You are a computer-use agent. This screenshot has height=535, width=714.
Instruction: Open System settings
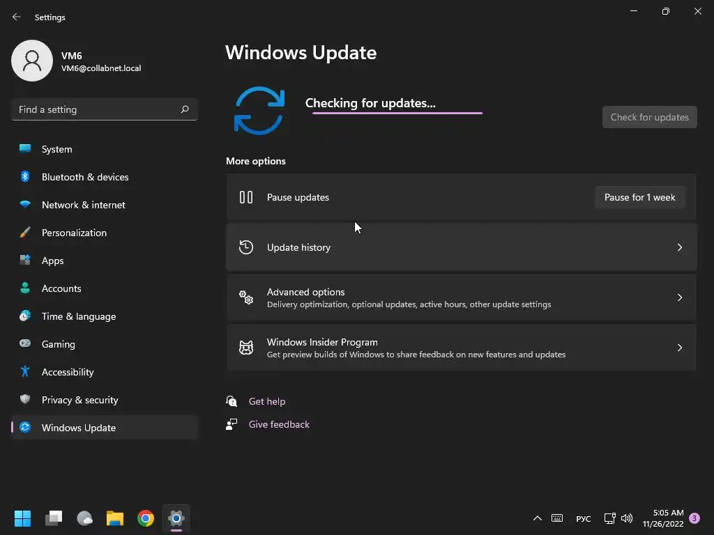click(105, 149)
